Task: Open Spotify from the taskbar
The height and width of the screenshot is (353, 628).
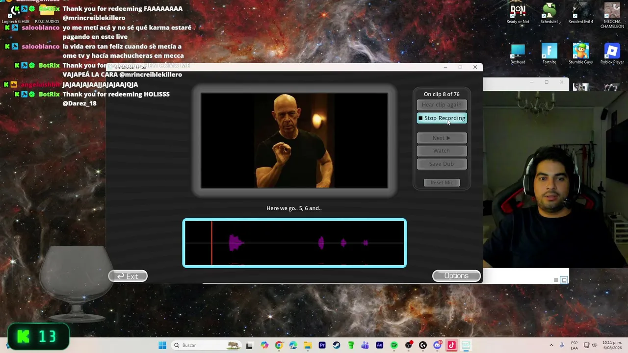Action: click(x=394, y=345)
